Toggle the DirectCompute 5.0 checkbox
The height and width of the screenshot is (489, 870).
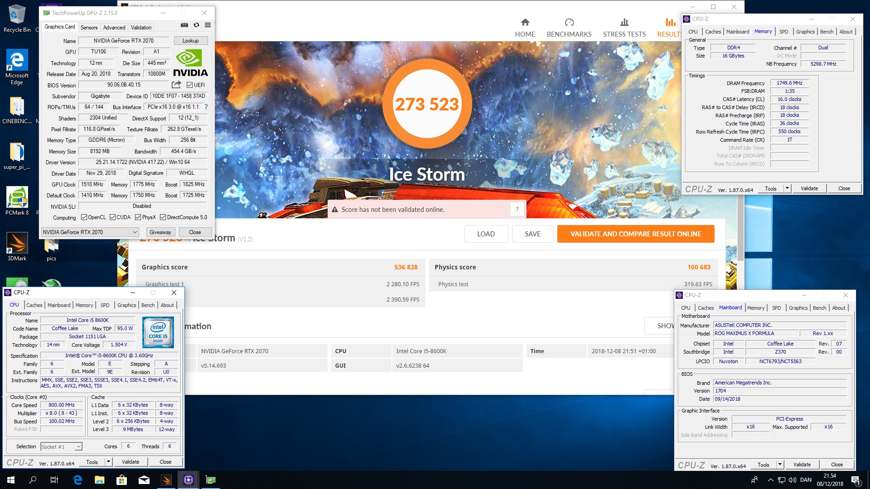[x=163, y=217]
